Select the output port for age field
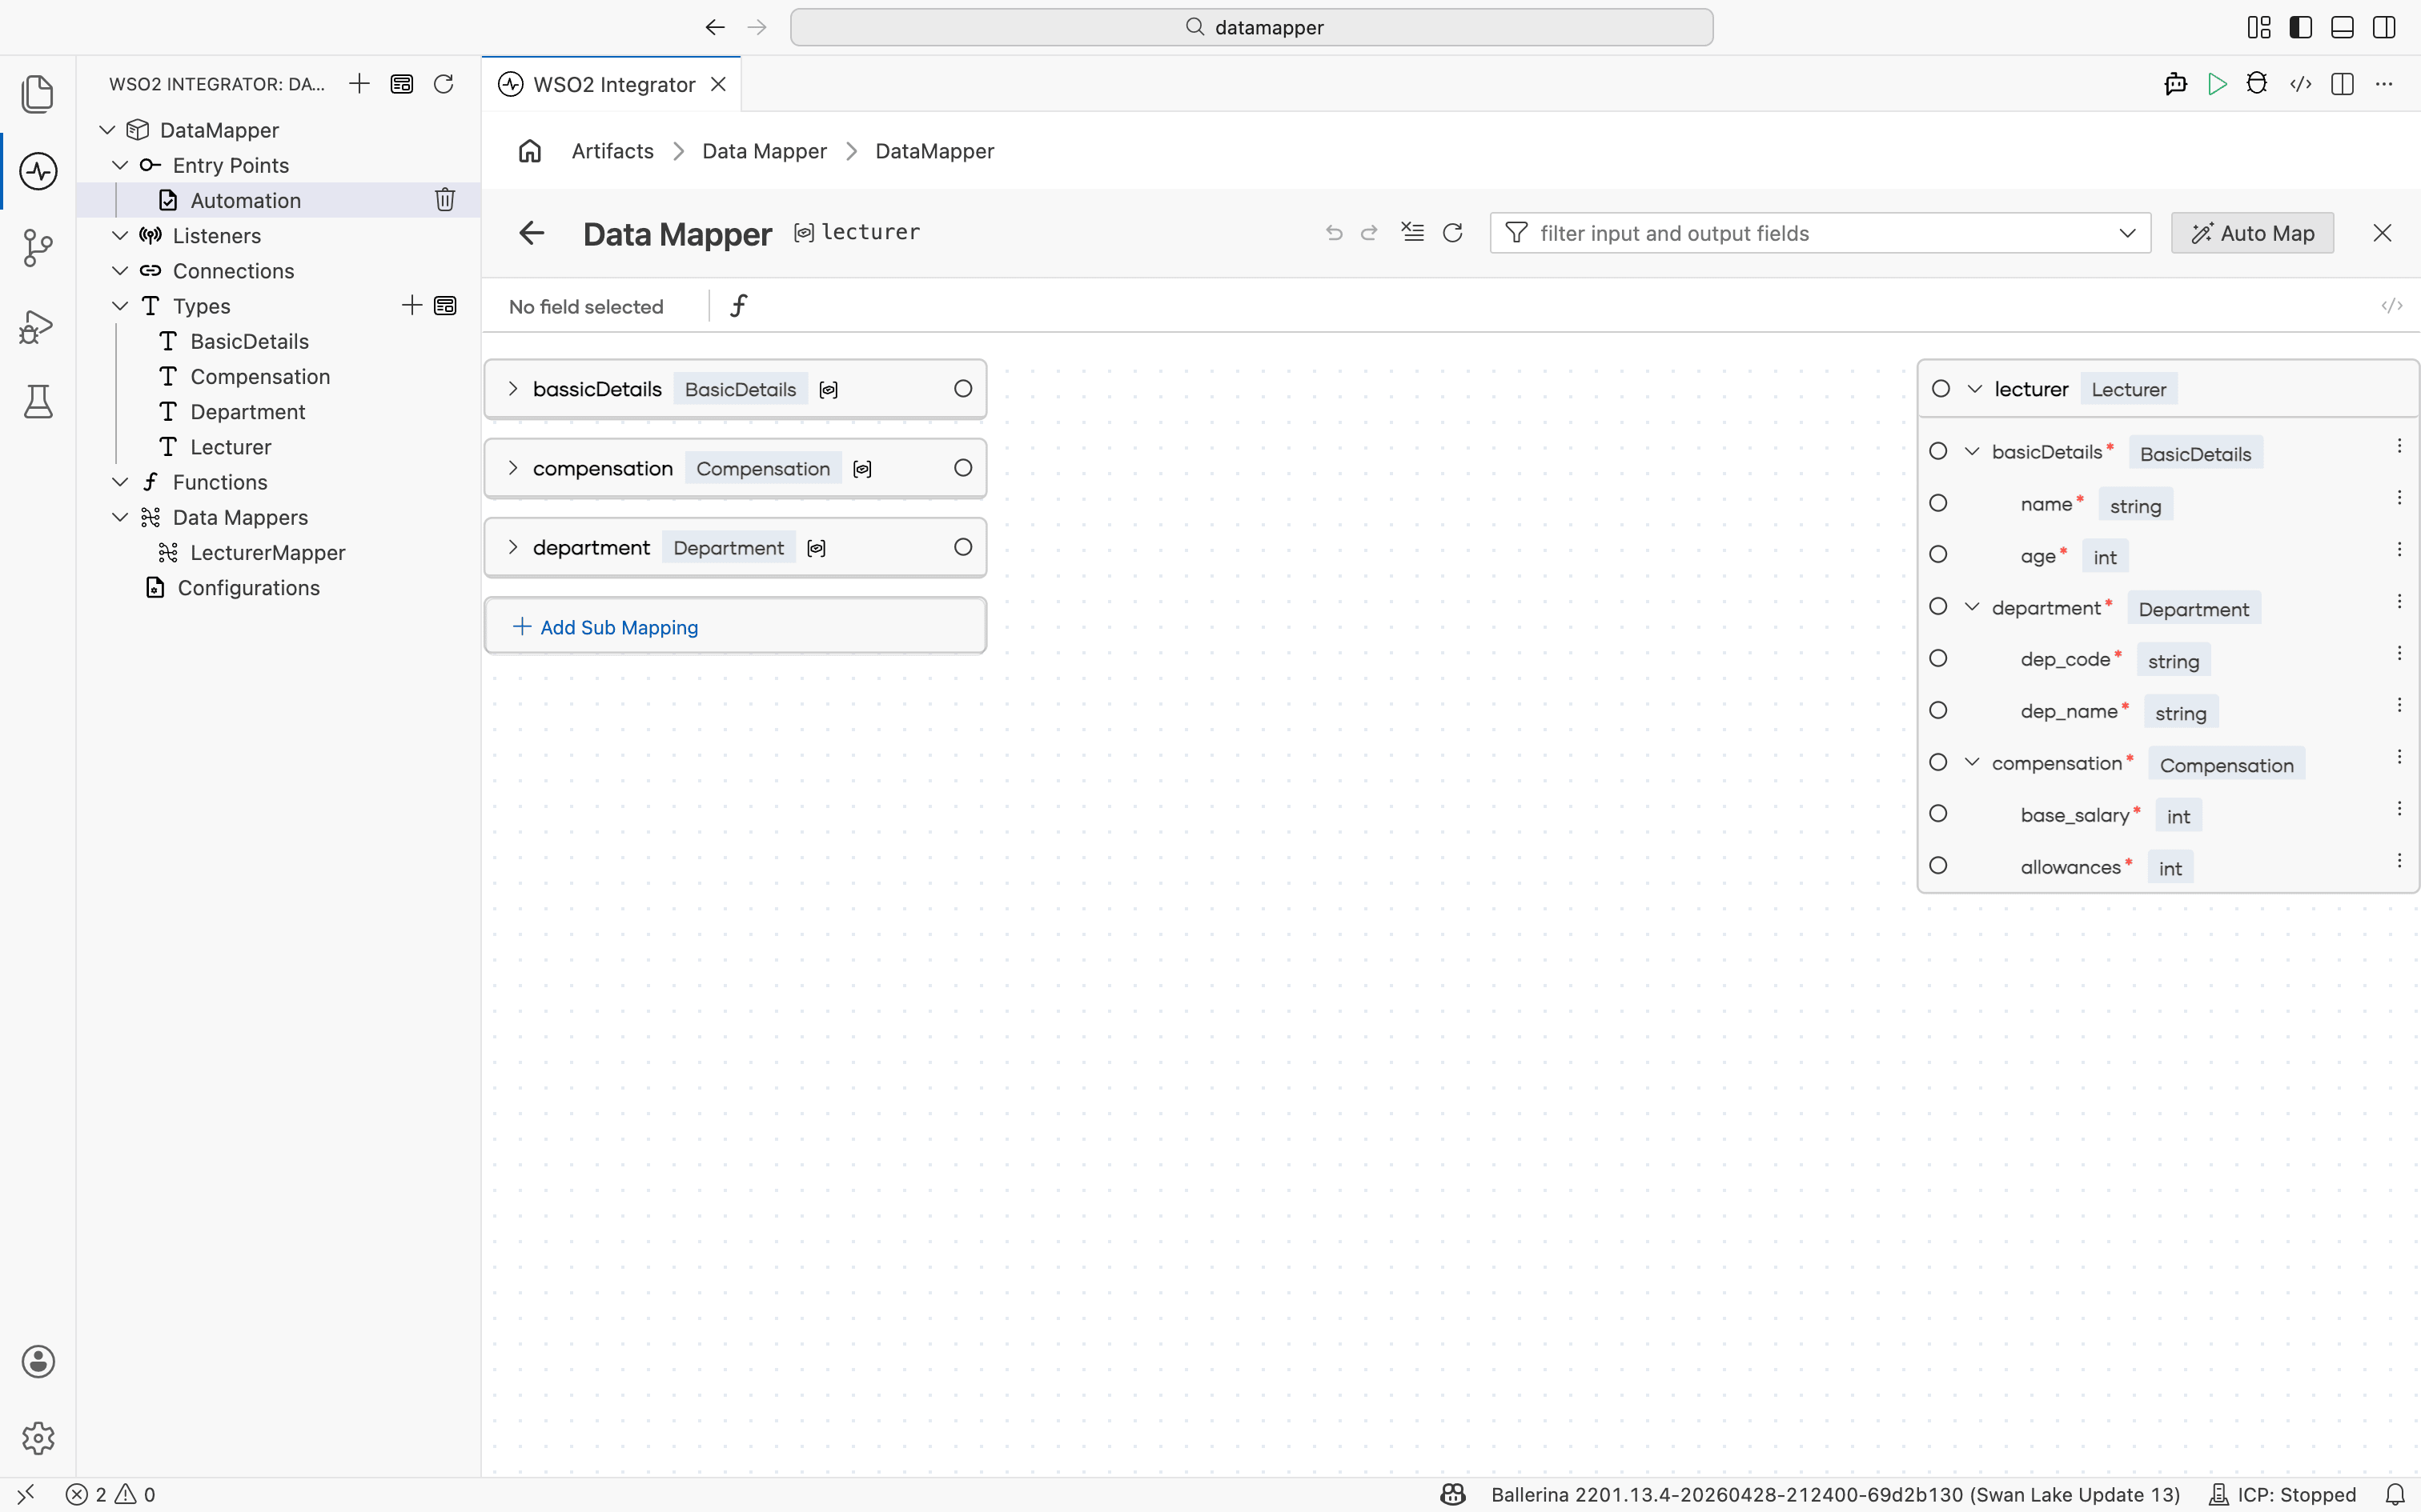Viewport: 2421px width, 1512px height. point(1937,555)
